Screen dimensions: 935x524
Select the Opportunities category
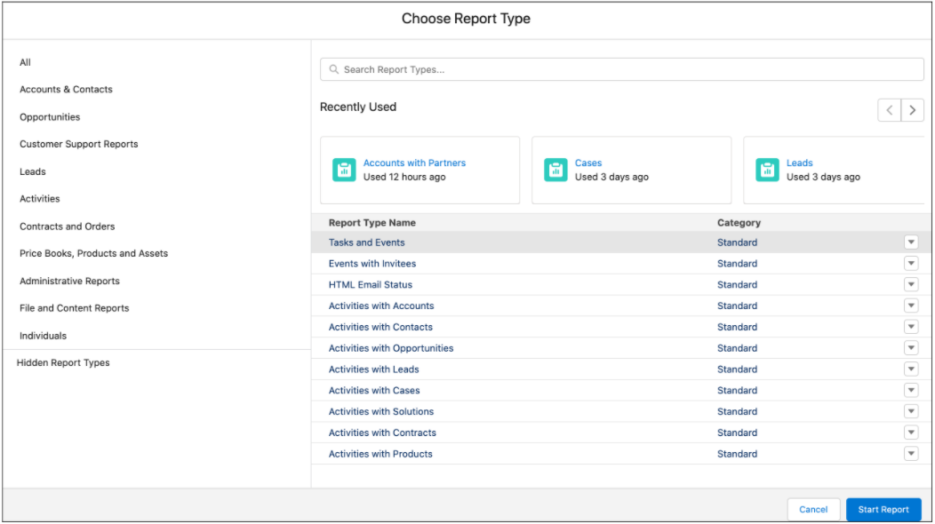click(50, 117)
